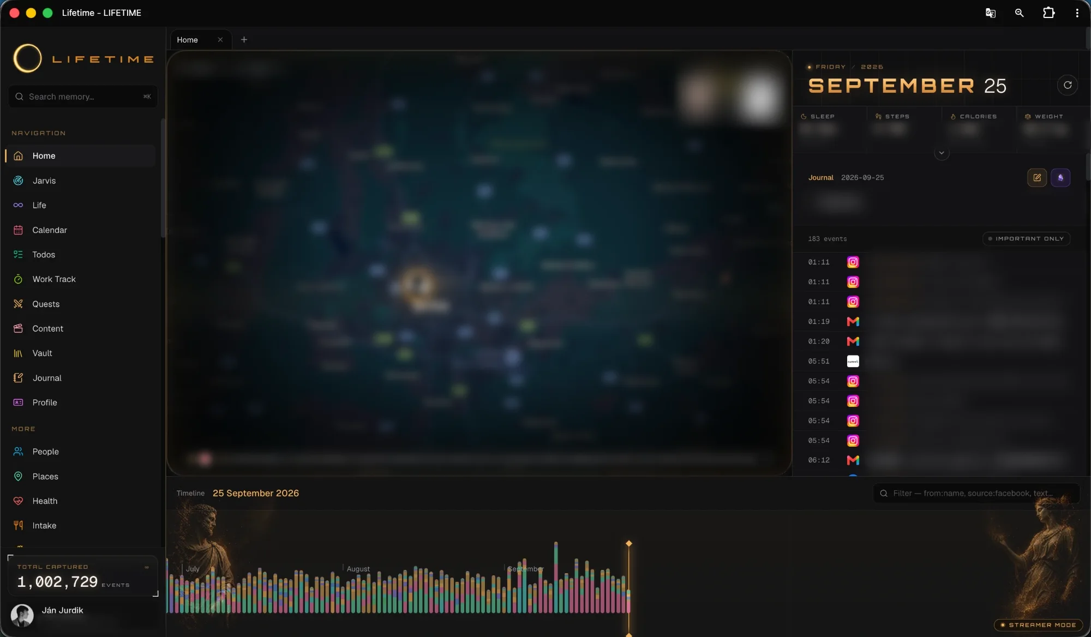1091x637 pixels.
Task: Click the timeline filter input field
Action: tap(976, 494)
